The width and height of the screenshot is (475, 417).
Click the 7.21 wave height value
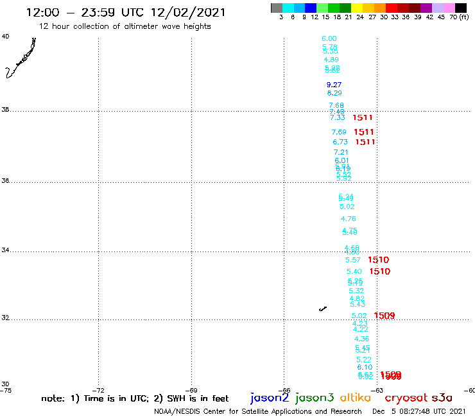click(x=341, y=152)
